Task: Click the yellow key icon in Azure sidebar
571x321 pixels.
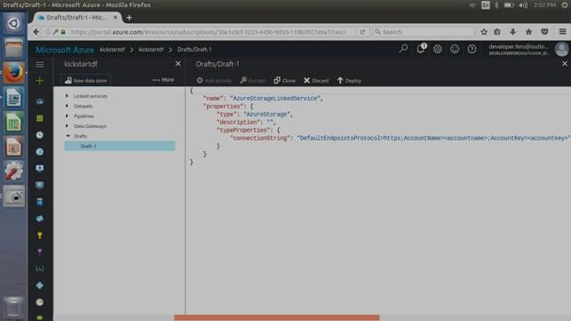Action: click(40, 236)
